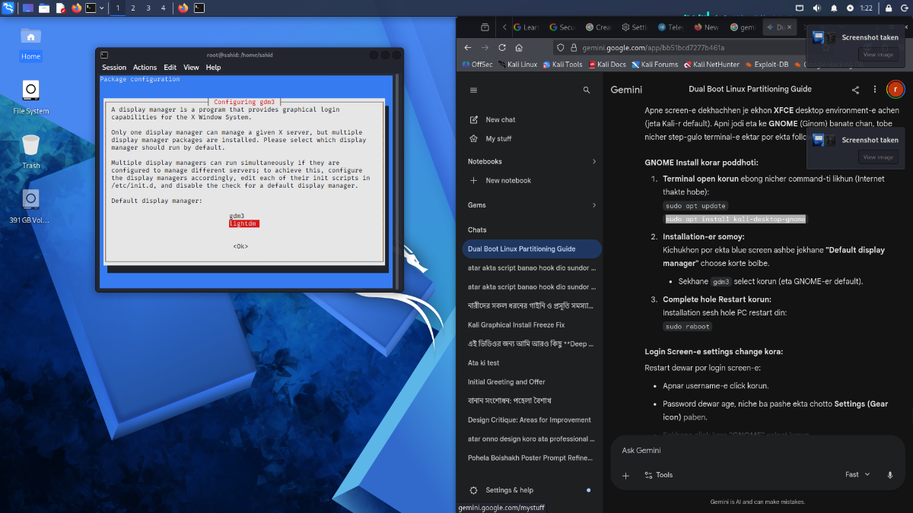Open the Actions menu in the terminal
Viewport: 913px width, 513px height.
tap(145, 67)
